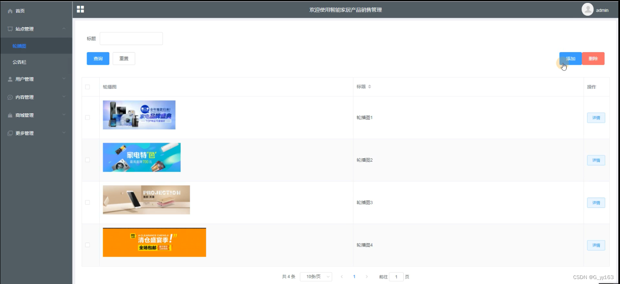Collapse the 站点管理 menu chevron
The image size is (620, 284).
tap(64, 29)
